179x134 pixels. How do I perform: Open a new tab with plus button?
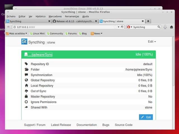[148, 21]
